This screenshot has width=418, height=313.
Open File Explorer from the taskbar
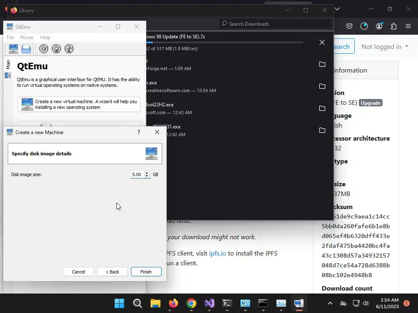[156, 303]
